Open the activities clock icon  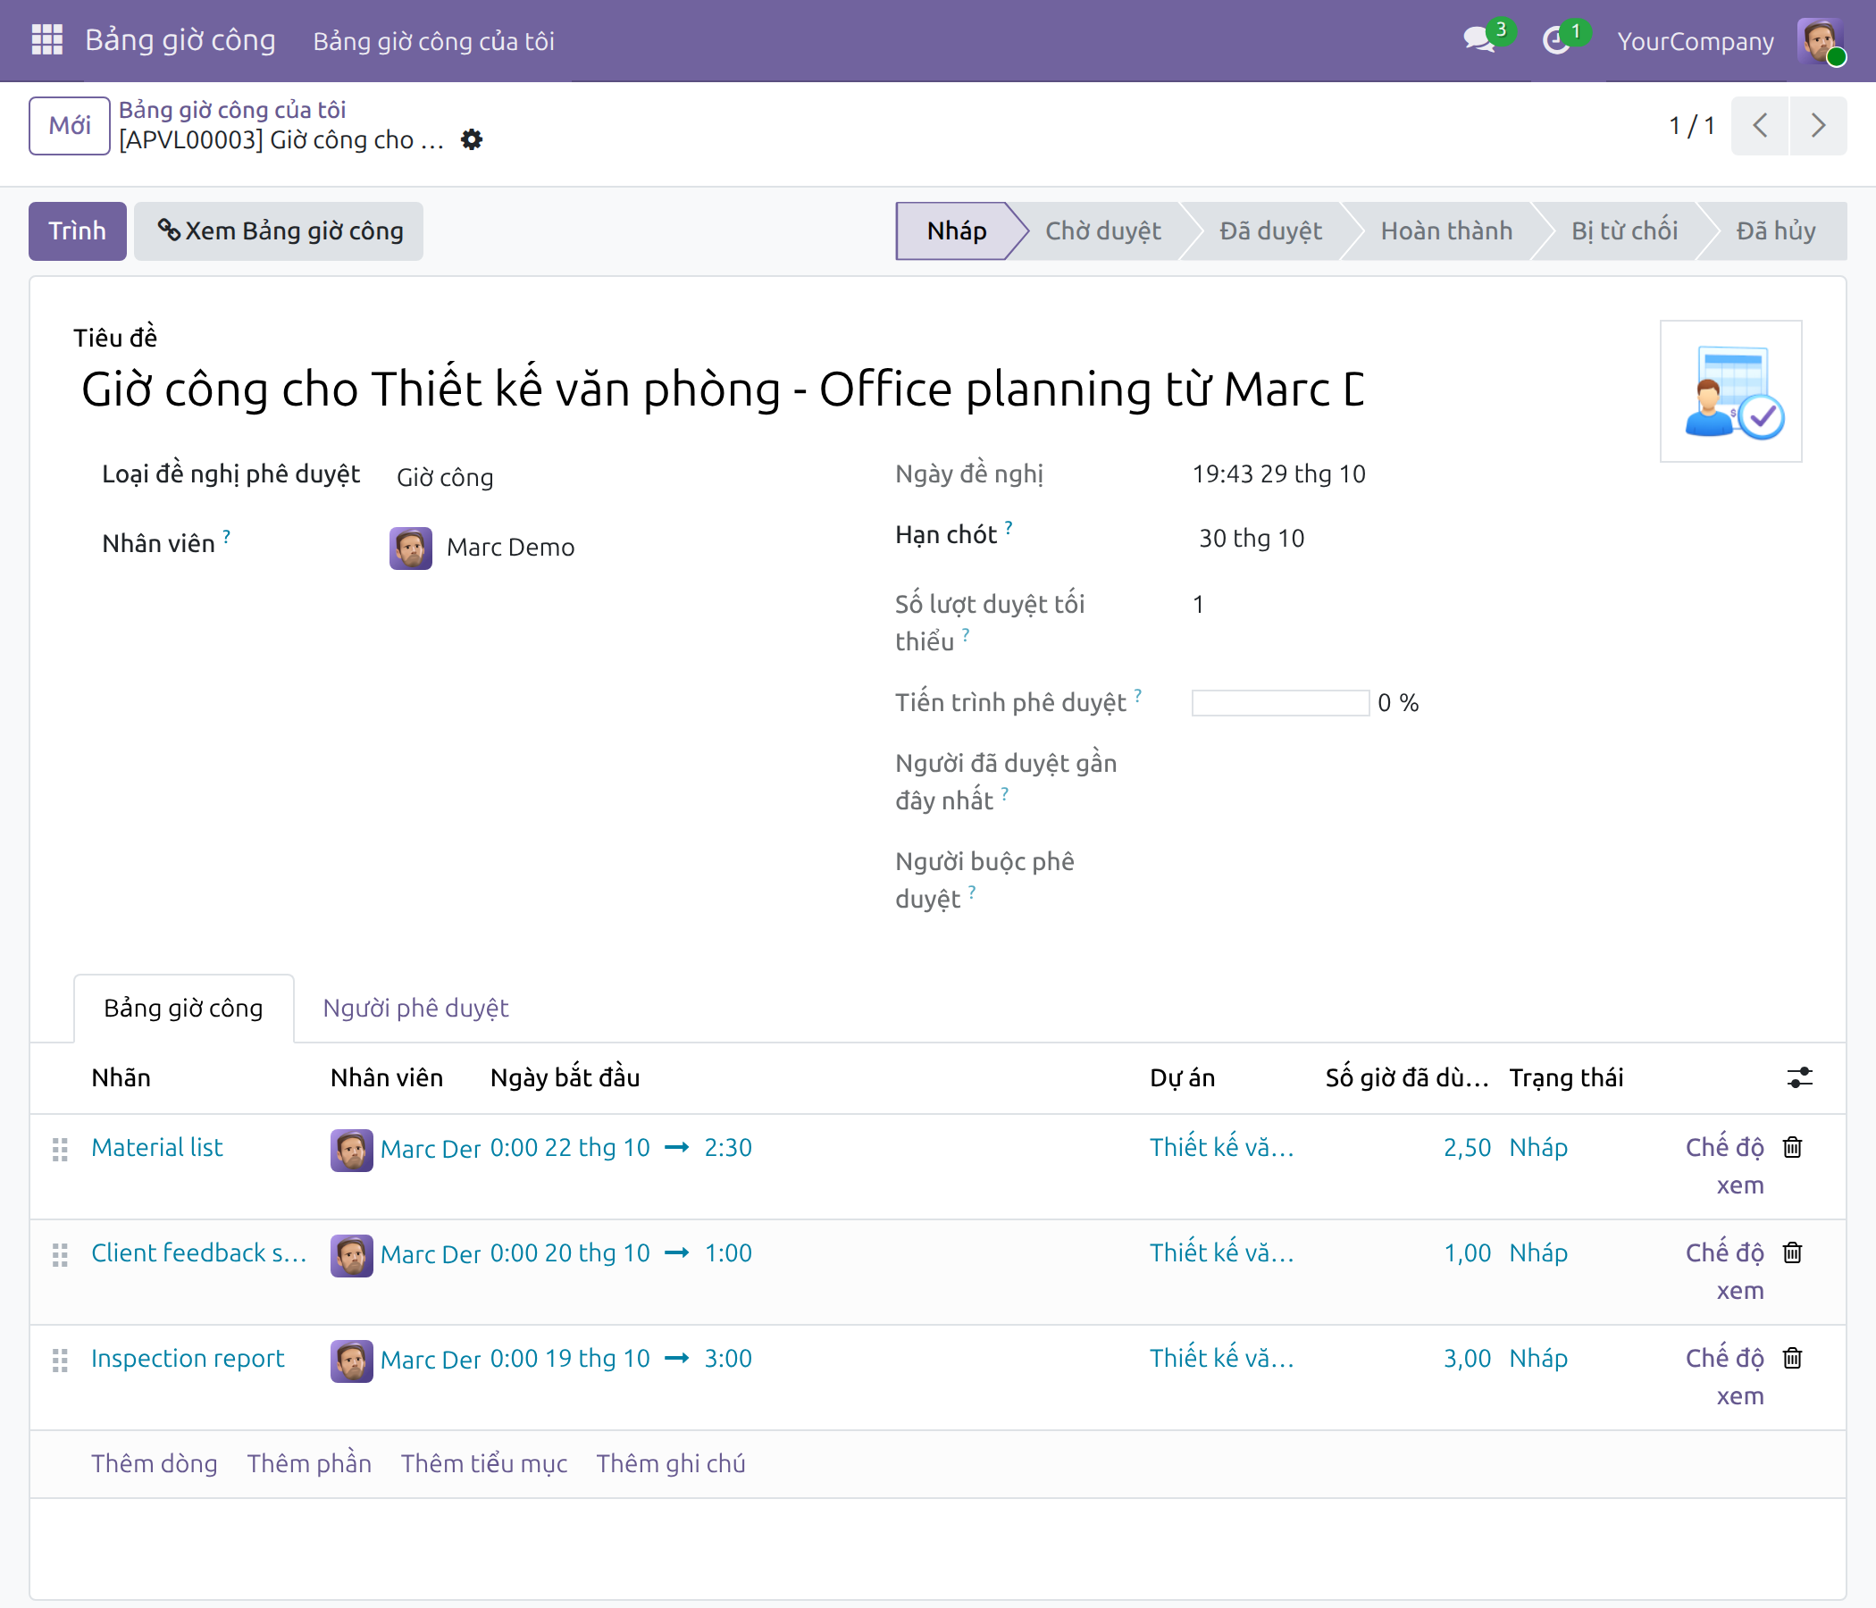pyautogui.click(x=1556, y=40)
